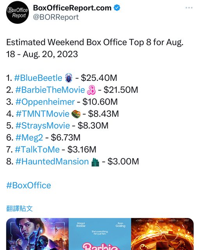Image resolution: width=200 pixels, height=250 pixels.
Task: Click the BoxOfficeReport profile avatar
Action: click(18, 12)
